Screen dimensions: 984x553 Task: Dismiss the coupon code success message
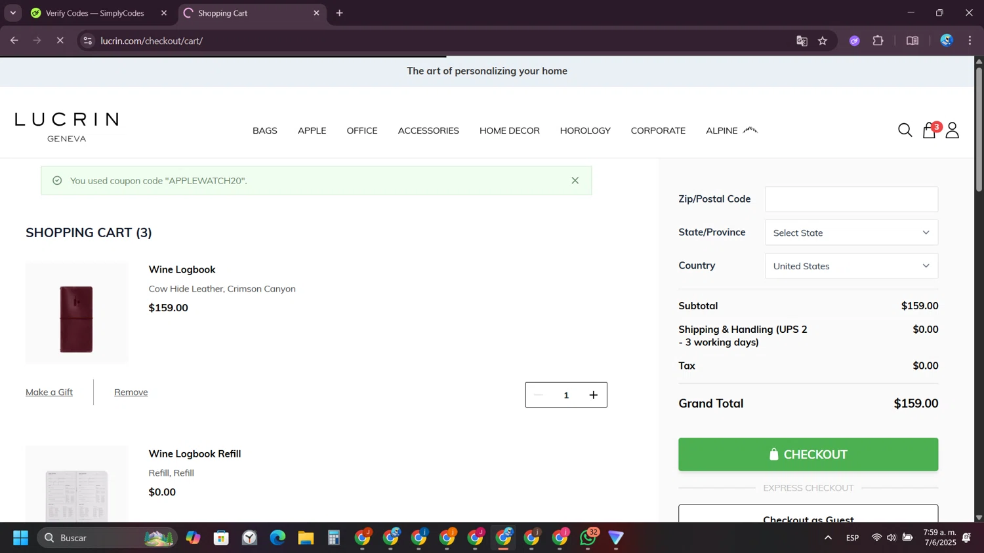click(575, 180)
